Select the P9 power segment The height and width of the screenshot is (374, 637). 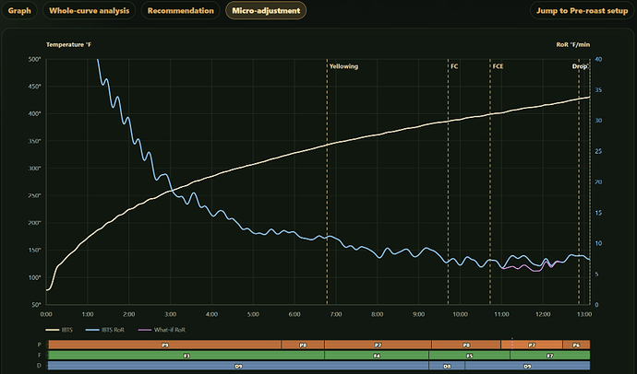coord(164,345)
